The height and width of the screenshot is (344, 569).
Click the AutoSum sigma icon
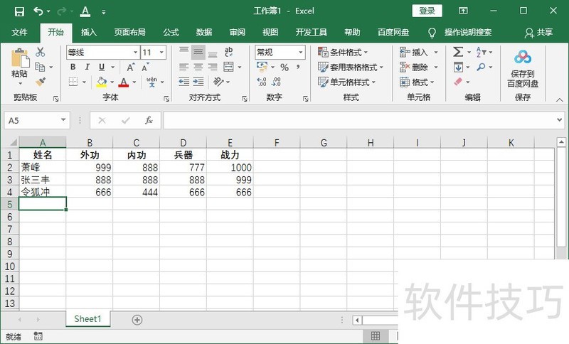pyautogui.click(x=458, y=52)
